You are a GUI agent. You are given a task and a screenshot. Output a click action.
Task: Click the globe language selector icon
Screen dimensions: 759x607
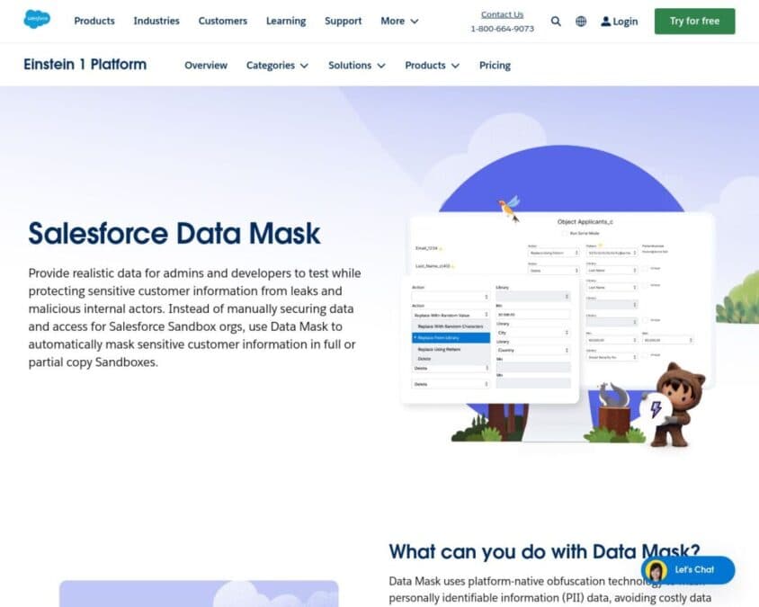(581, 22)
